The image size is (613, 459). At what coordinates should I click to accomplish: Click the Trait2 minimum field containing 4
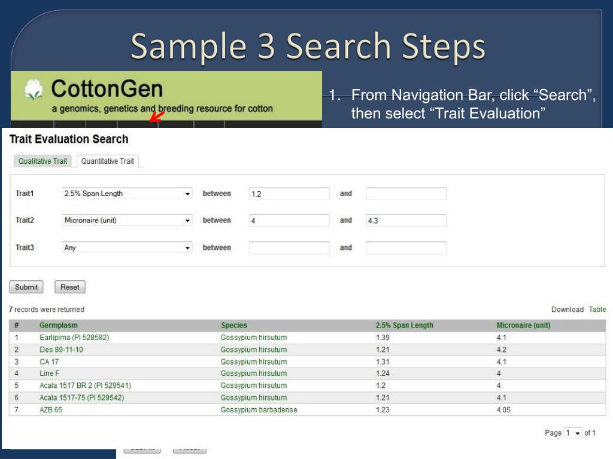(289, 221)
